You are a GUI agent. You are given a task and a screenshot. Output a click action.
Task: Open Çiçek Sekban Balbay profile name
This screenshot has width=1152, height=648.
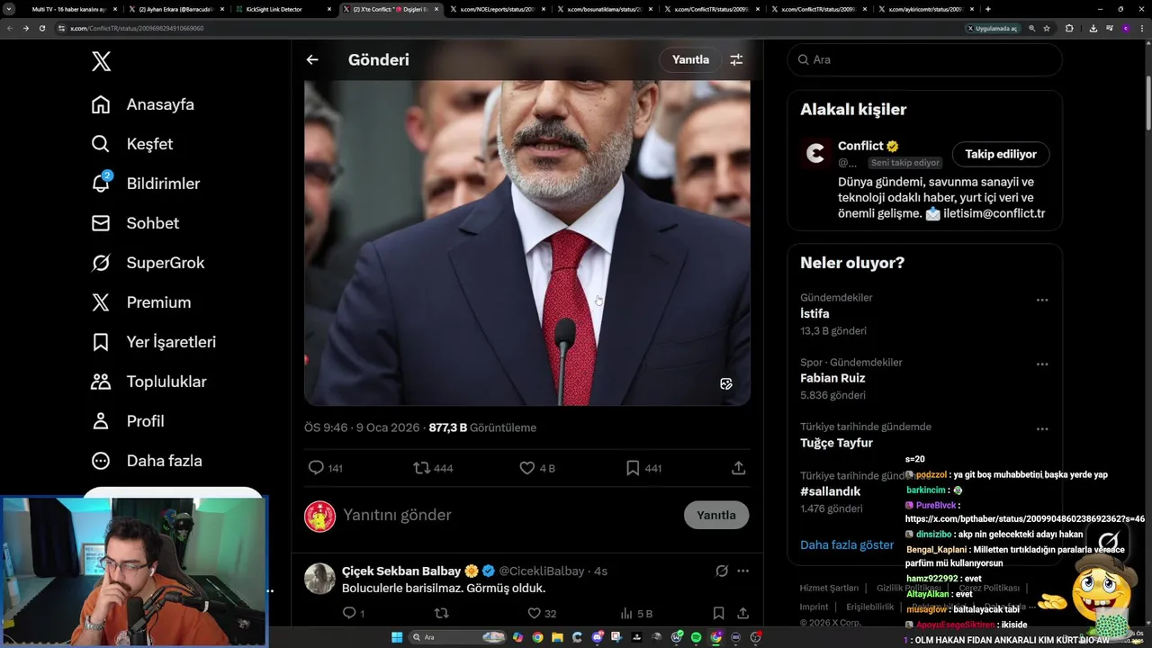pyautogui.click(x=401, y=571)
